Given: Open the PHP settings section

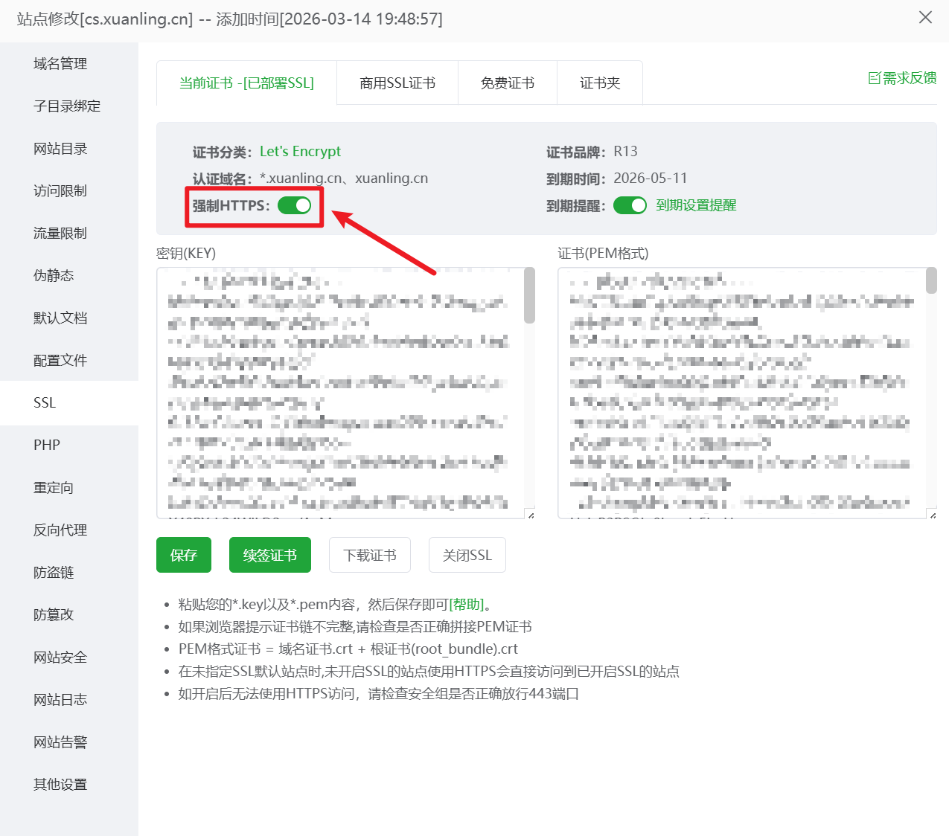Looking at the screenshot, I should click(x=46, y=445).
